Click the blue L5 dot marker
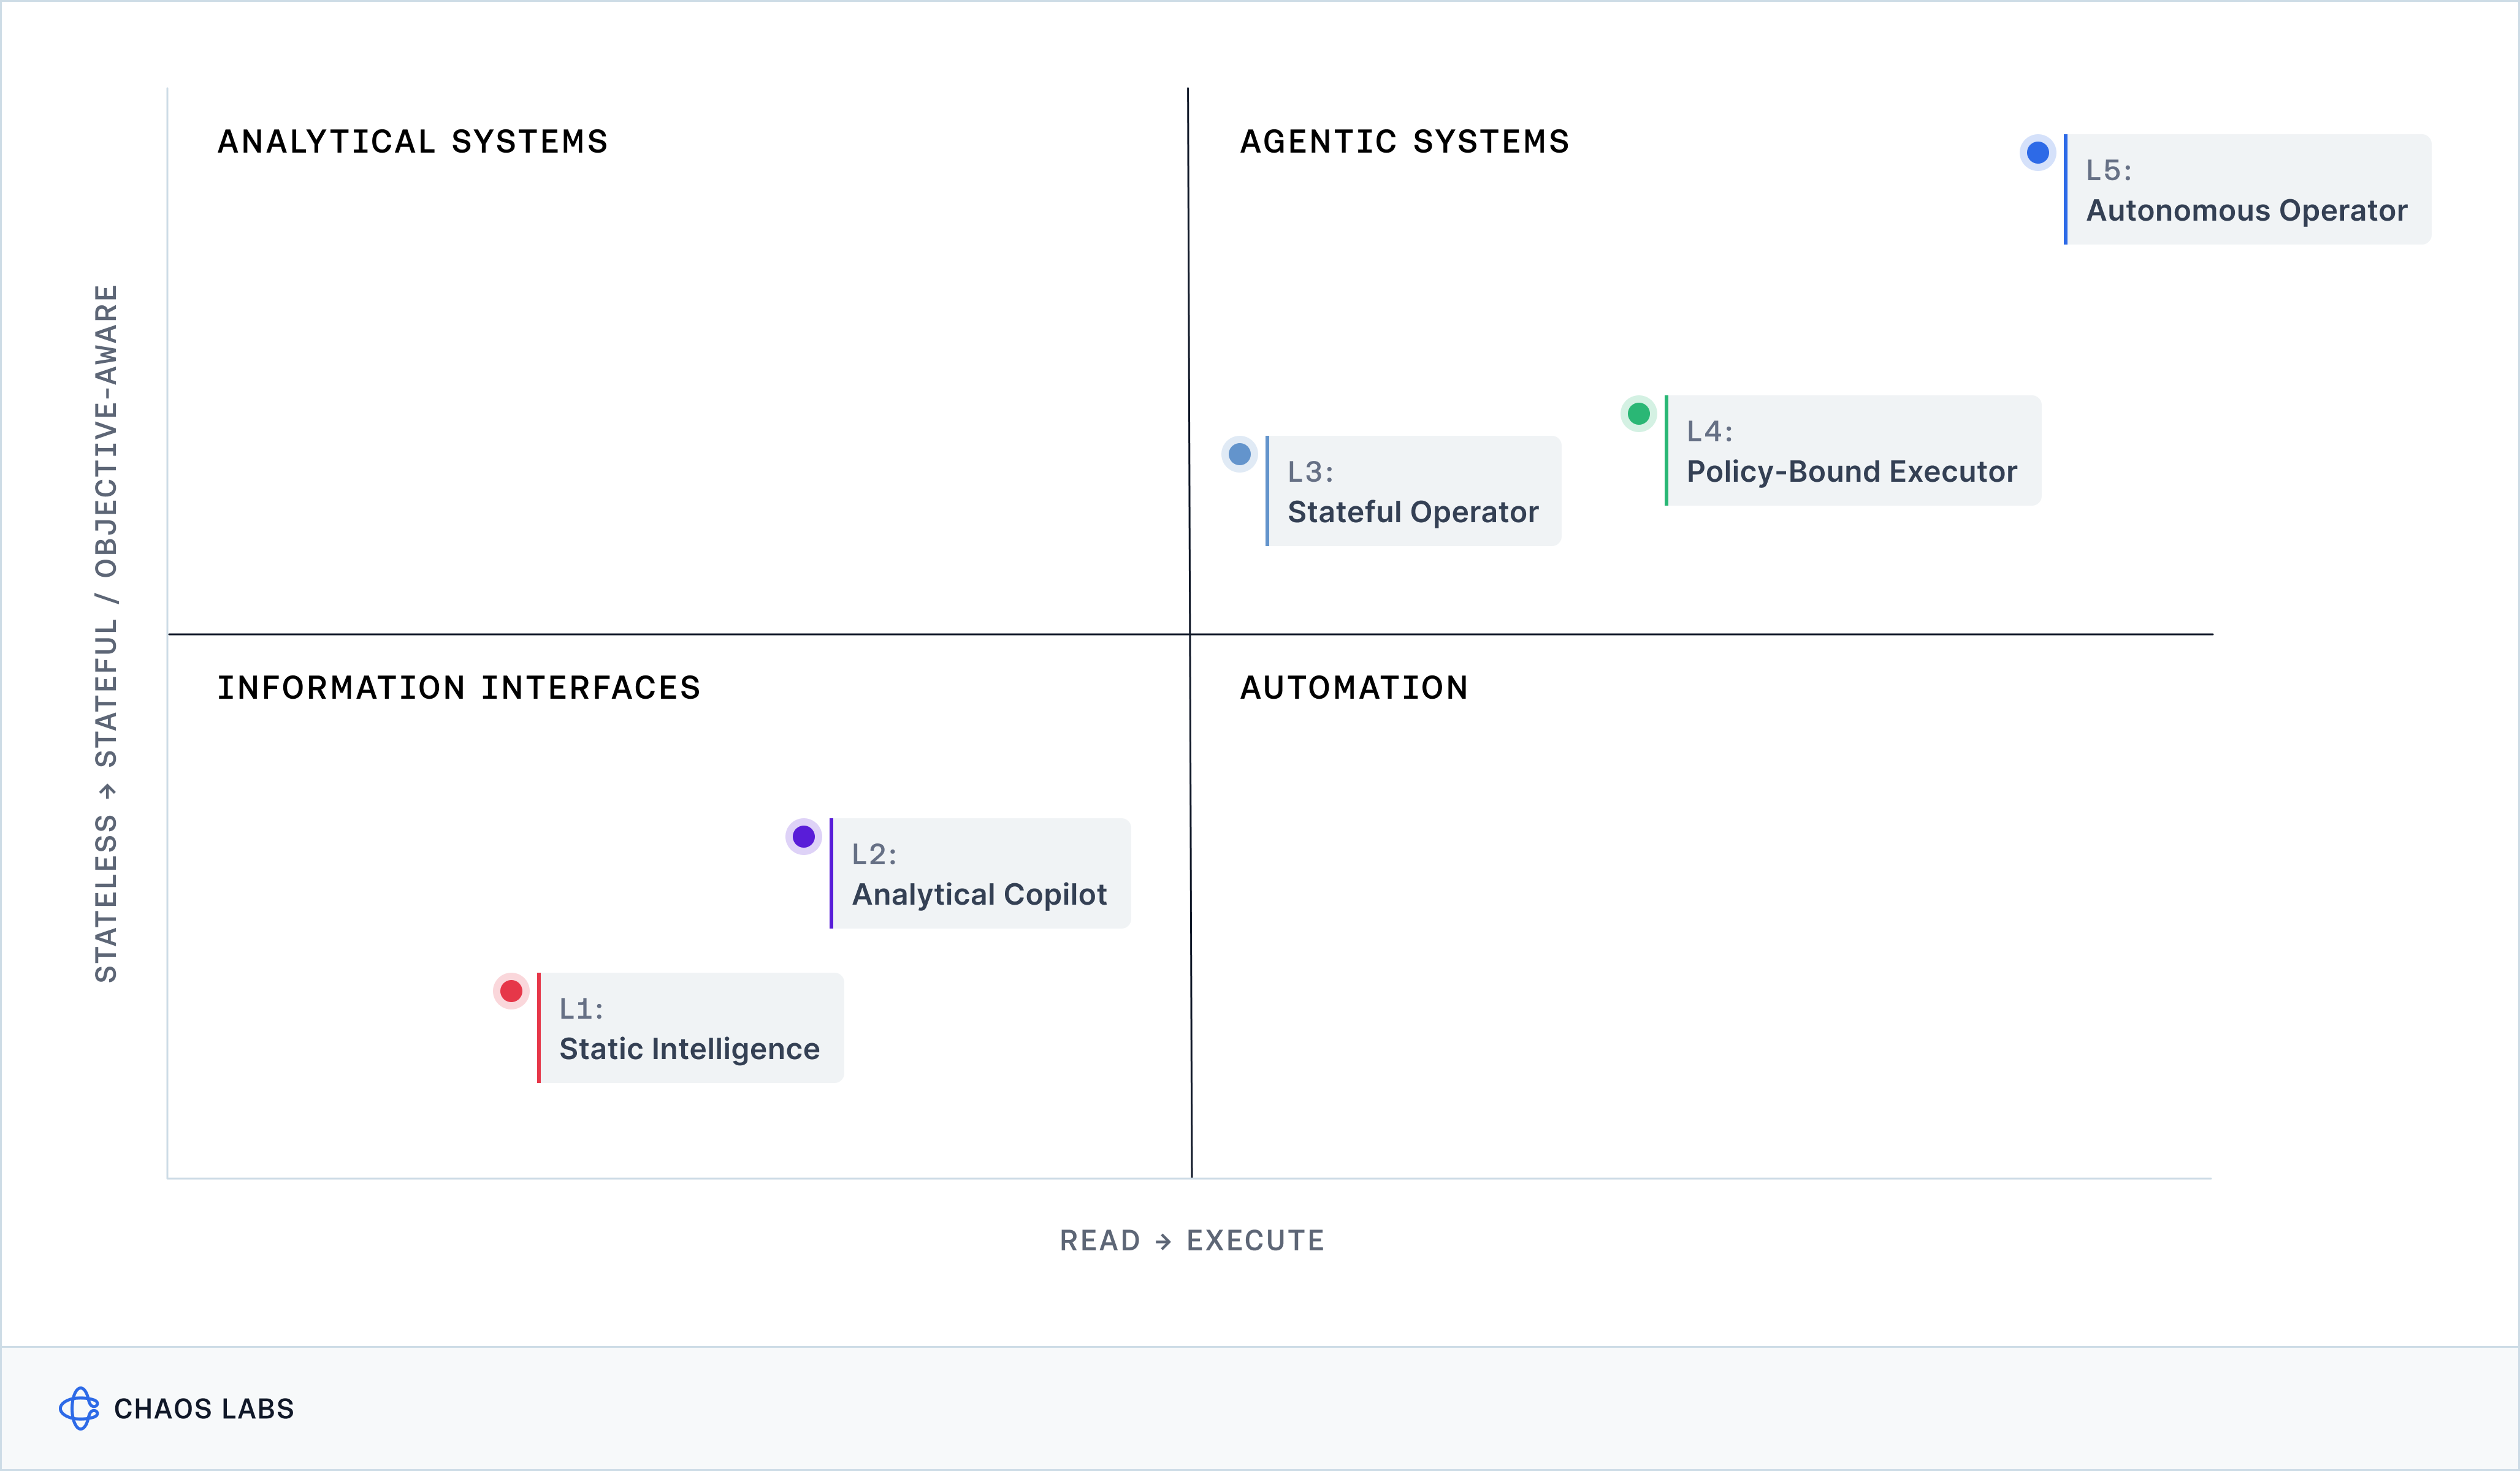This screenshot has height=1471, width=2520. click(x=2037, y=153)
